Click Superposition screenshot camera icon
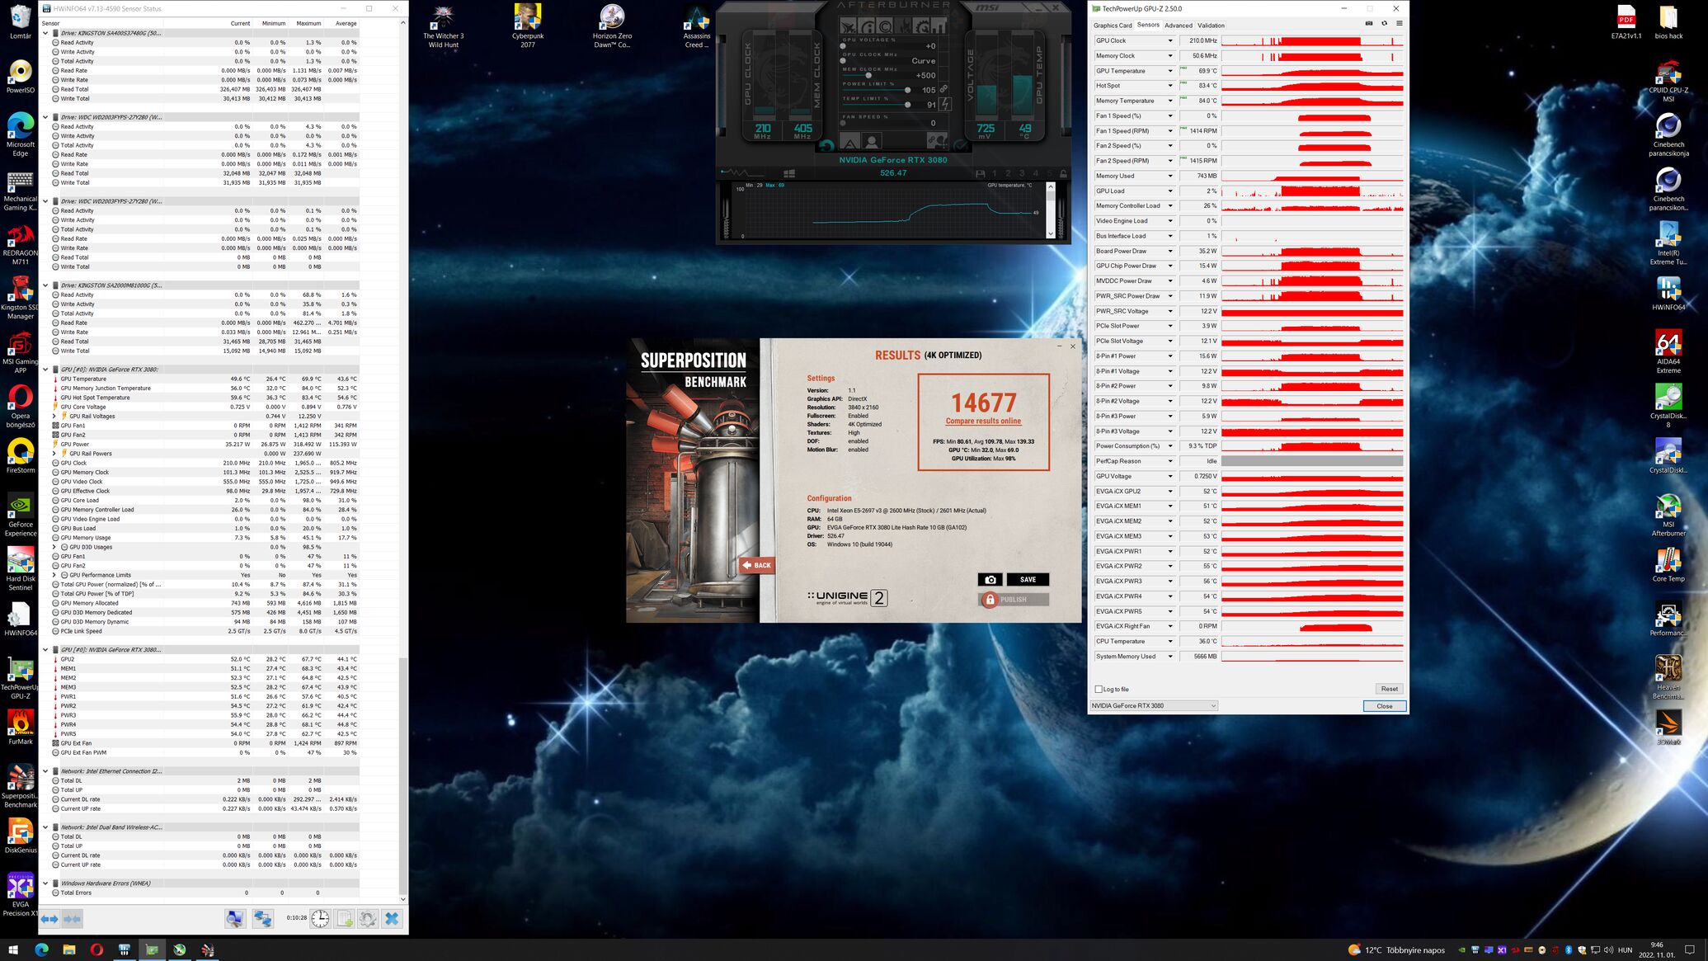Viewport: 1708px width, 961px height. pos(990,579)
